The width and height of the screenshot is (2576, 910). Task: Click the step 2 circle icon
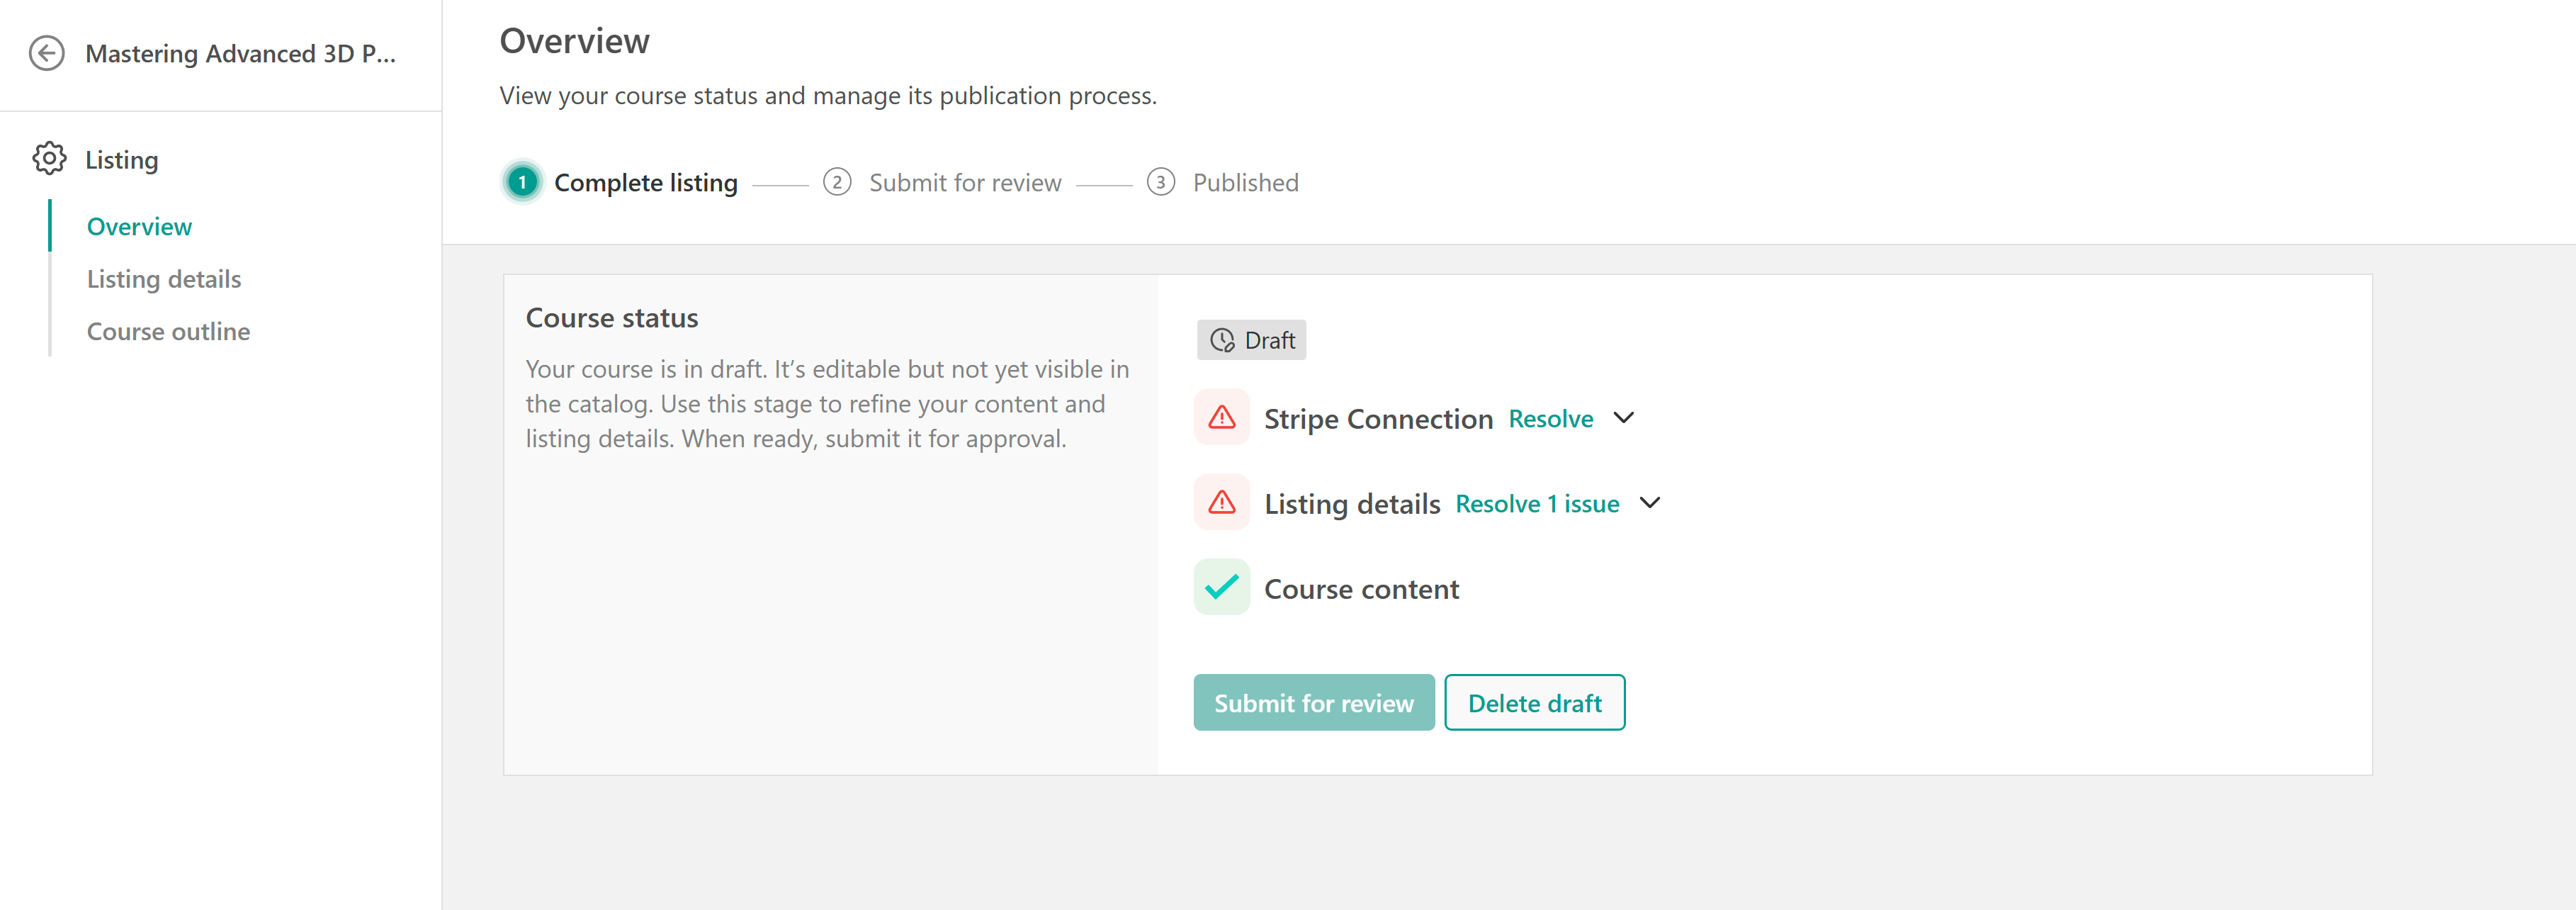tap(837, 183)
